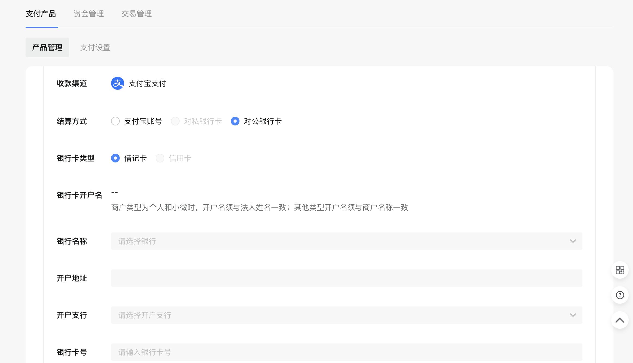Switch to 交易管理 tab
Viewport: 633px width, 363px height.
click(x=137, y=14)
